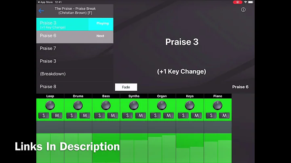Tap the large Praise 3 title
Image resolution: width=291 pixels, height=163 pixels.
coord(182,42)
